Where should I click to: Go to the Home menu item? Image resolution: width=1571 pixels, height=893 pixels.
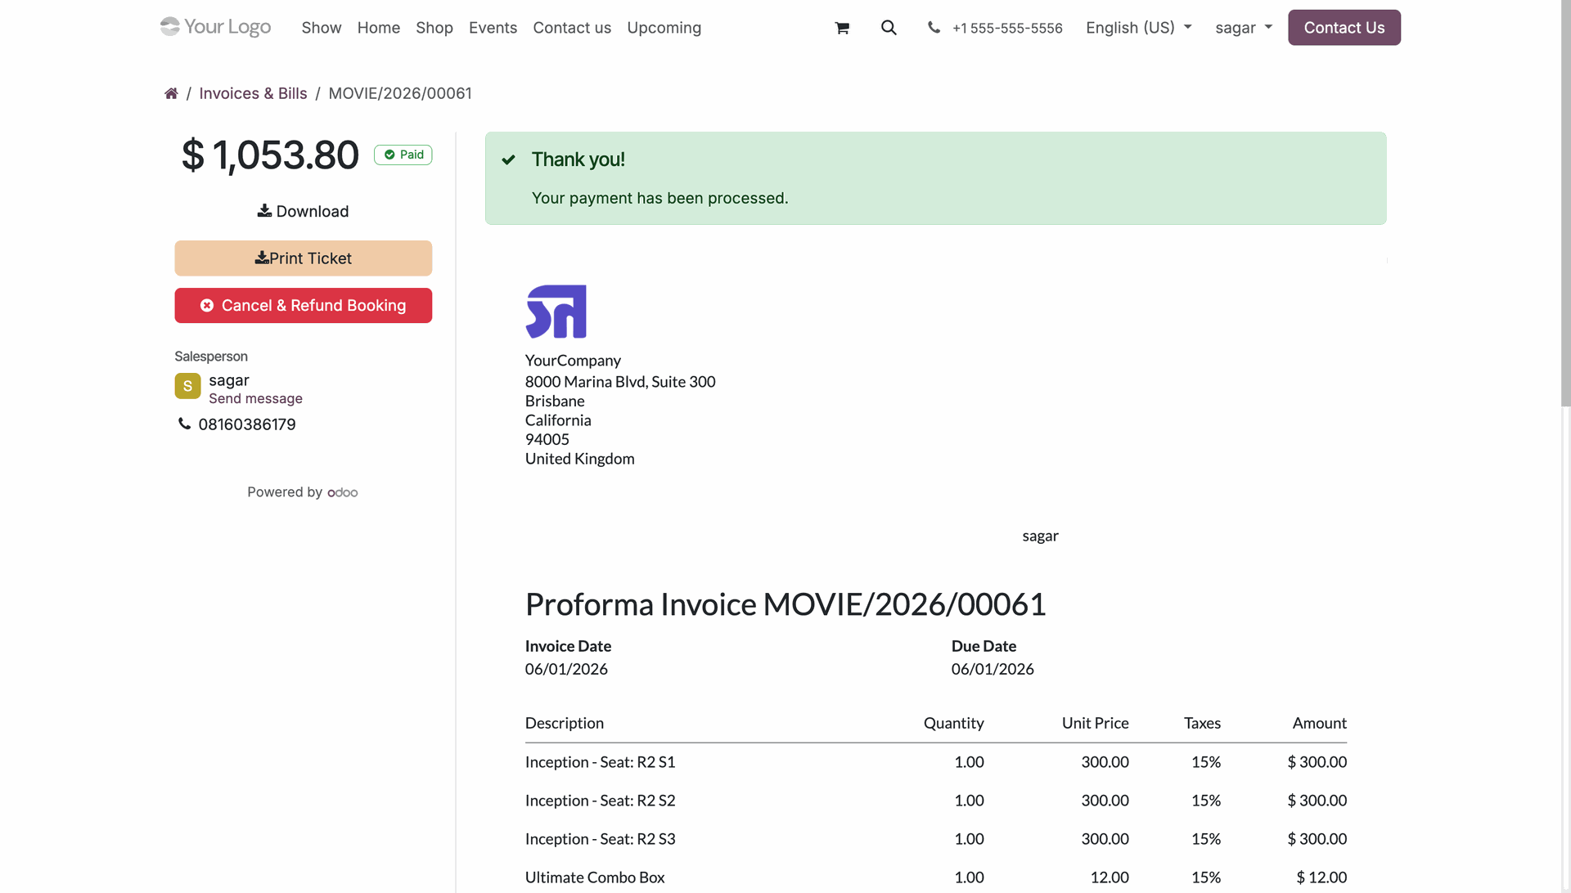tap(379, 28)
